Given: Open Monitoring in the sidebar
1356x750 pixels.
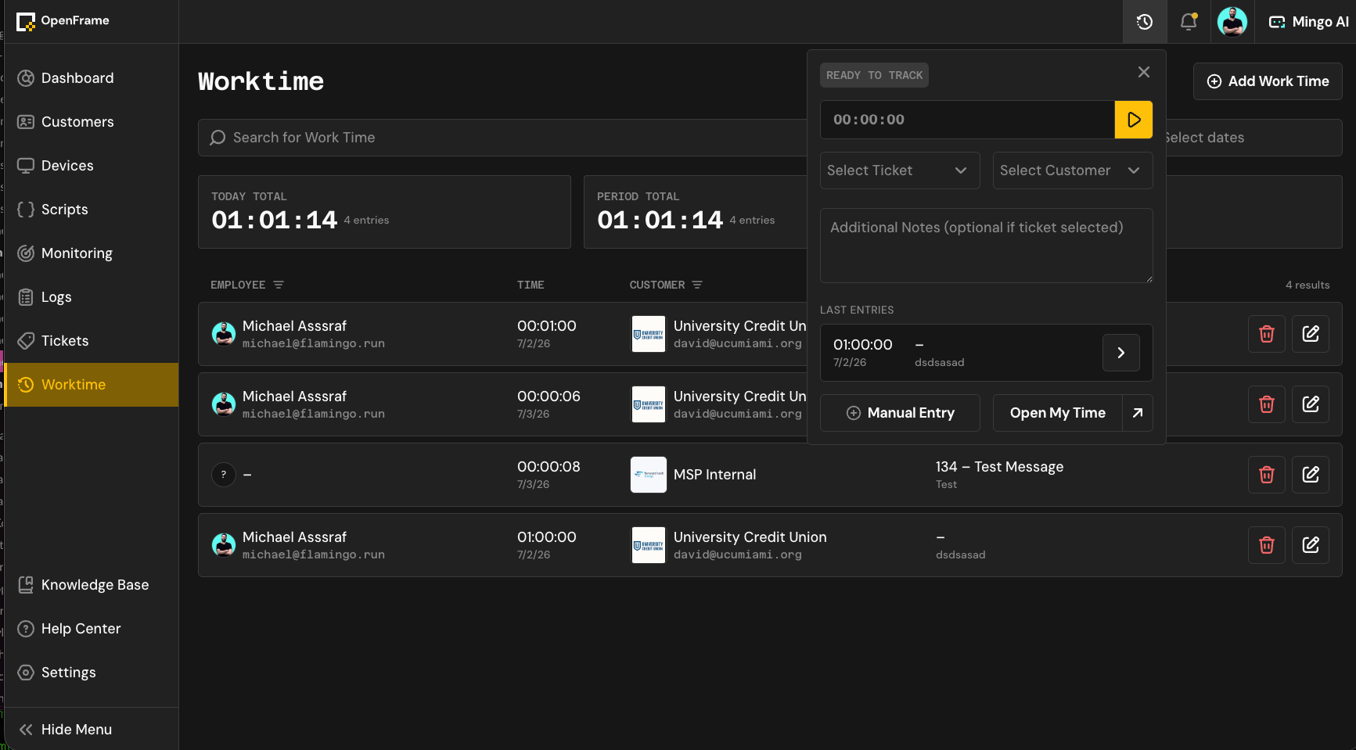Looking at the screenshot, I should coord(92,253).
